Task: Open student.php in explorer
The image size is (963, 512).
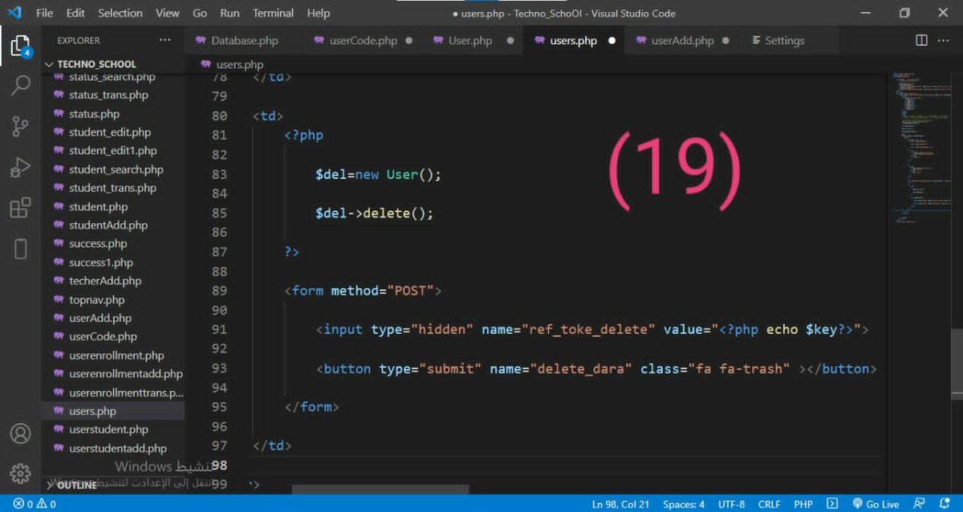Action: tap(98, 206)
